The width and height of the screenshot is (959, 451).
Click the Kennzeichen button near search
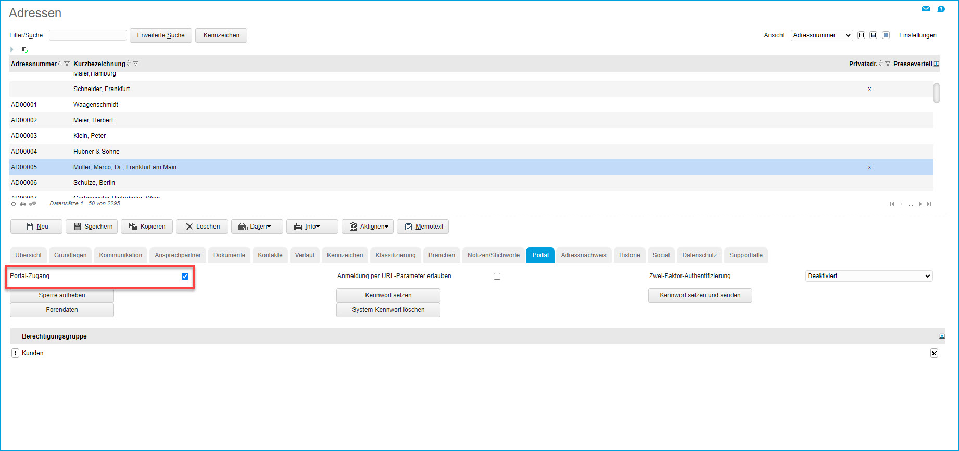pos(221,35)
